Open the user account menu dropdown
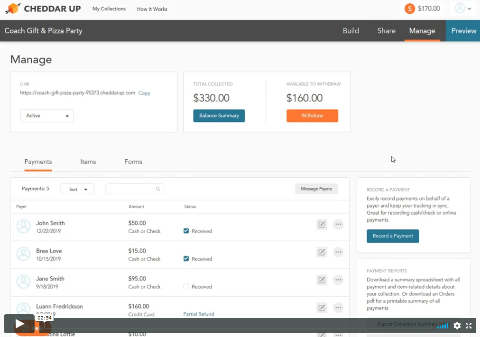Screen dimensions: 480x337 [x=463, y=9]
